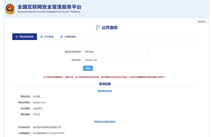Click the 网站基本情况 section title
The height and width of the screenshot is (137, 213).
(x=105, y=91)
